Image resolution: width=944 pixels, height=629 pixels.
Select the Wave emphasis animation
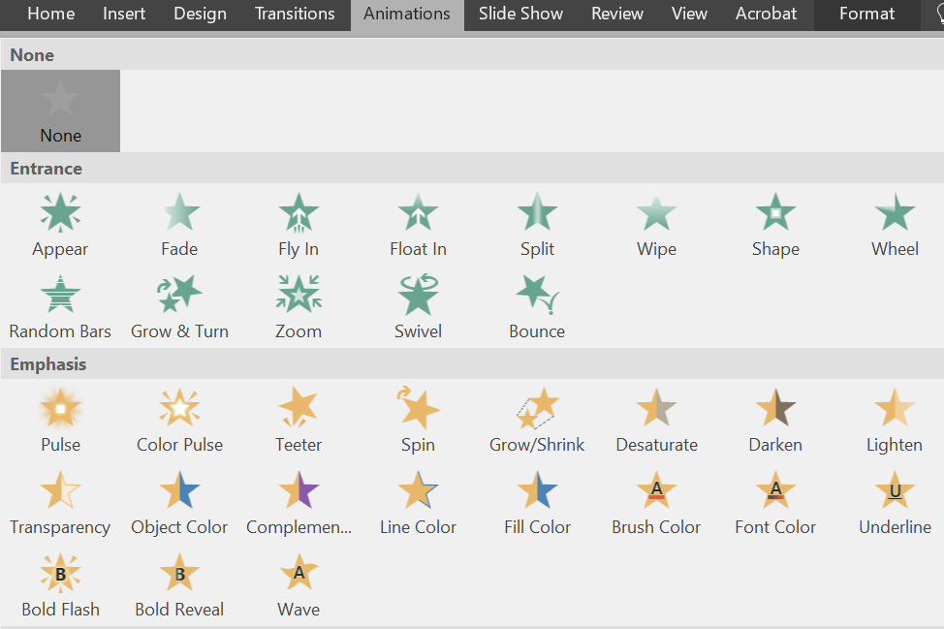coord(299,585)
